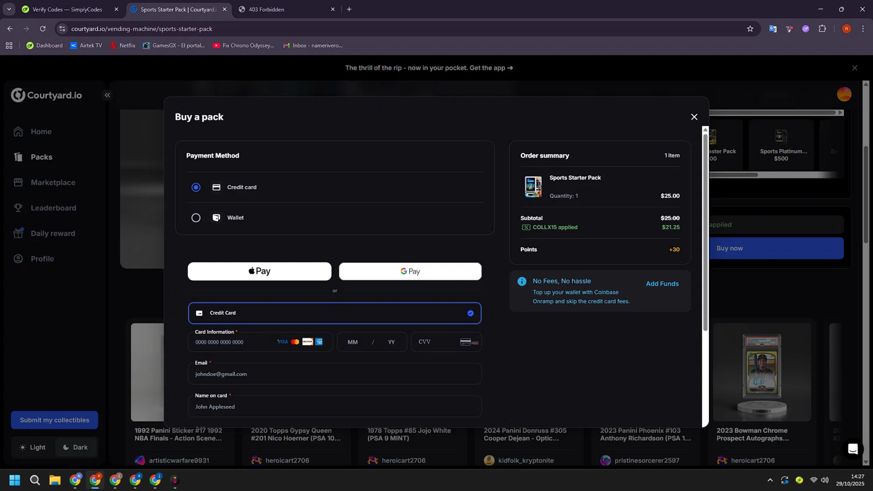
Task: Click the Leaderboard trophy icon
Action: [19, 208]
